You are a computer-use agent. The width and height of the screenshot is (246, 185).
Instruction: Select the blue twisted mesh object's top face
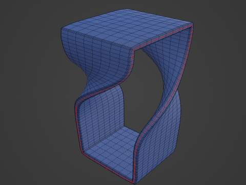127,28
